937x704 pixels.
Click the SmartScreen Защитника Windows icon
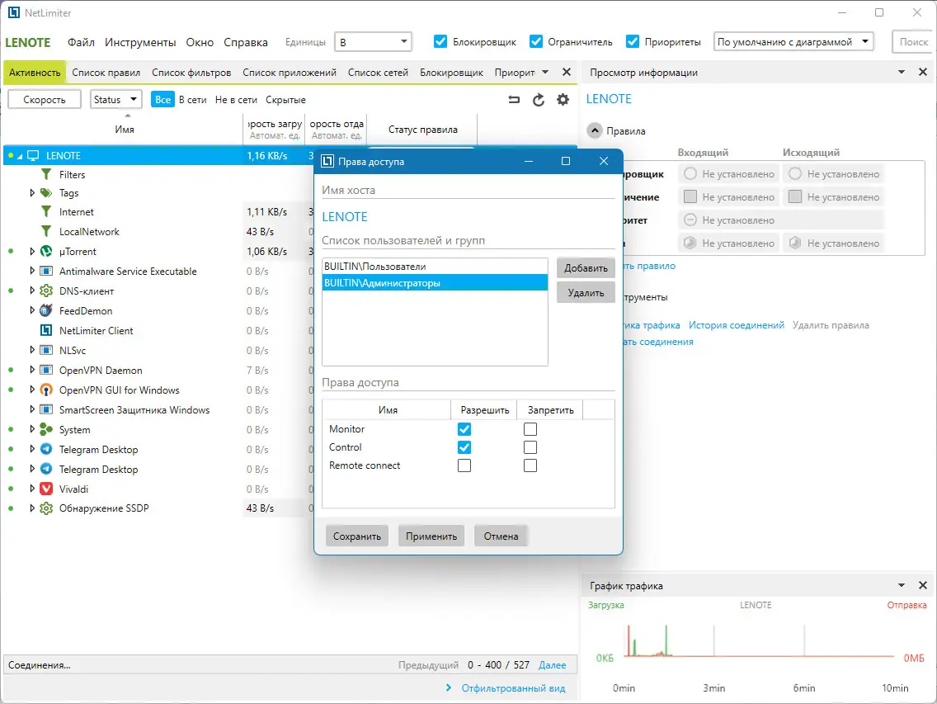click(x=46, y=409)
